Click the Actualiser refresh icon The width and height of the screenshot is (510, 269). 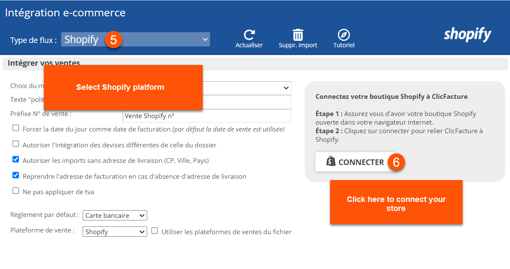click(249, 35)
